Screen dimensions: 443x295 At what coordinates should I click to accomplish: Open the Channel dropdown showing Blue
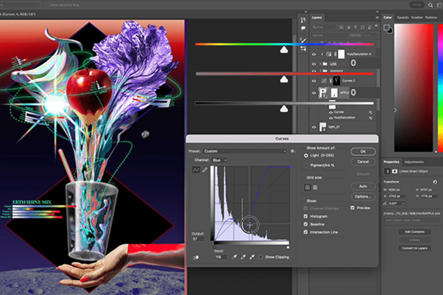pos(220,160)
